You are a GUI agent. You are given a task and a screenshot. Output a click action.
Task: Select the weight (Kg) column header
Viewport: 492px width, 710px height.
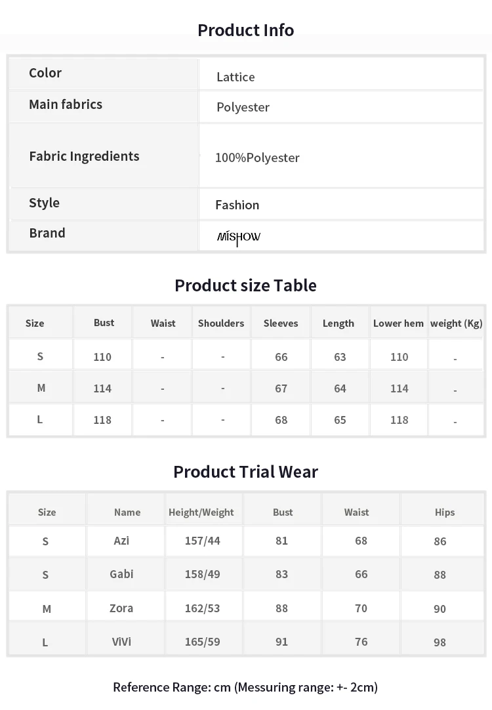point(456,324)
